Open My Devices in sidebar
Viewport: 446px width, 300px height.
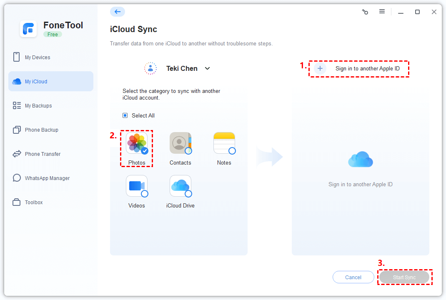pos(38,57)
